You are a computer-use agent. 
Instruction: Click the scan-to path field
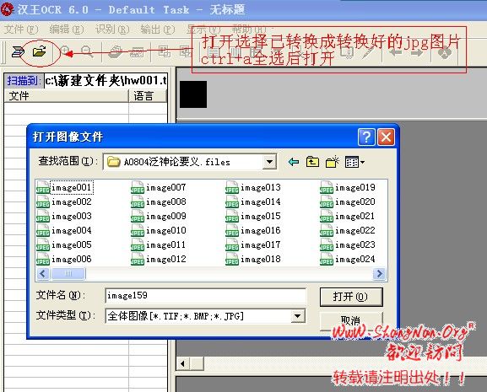pos(106,81)
